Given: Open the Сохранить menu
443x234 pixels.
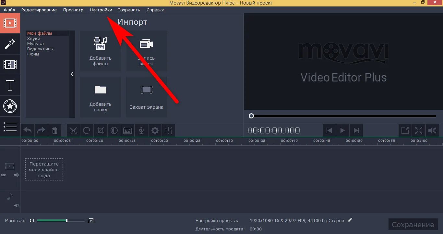Looking at the screenshot, I should point(129,10).
